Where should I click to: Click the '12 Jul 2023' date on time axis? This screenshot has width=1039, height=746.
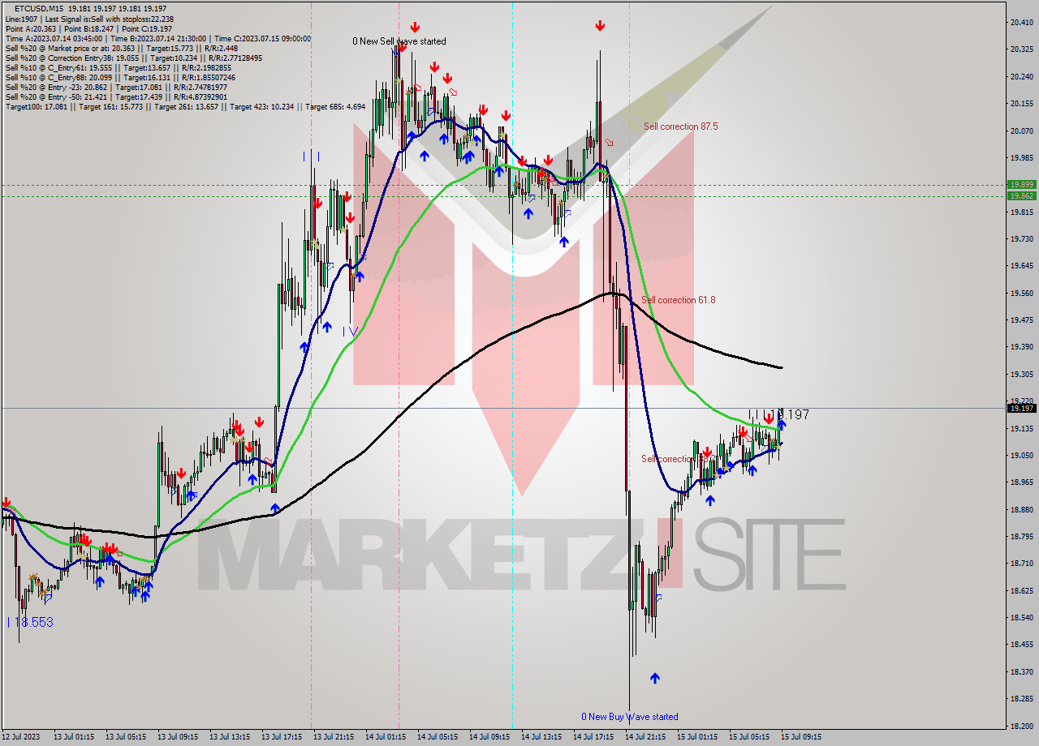pos(21,737)
